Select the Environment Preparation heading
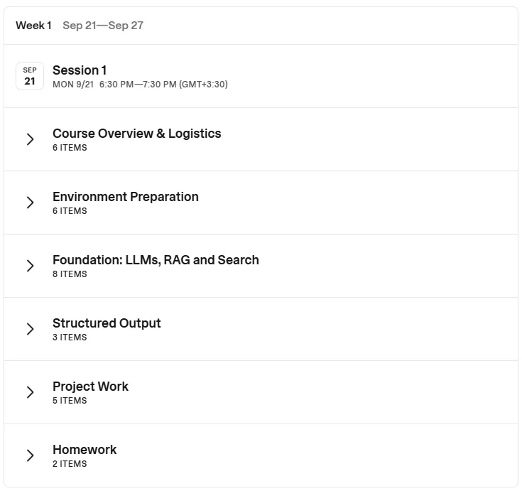 126,197
